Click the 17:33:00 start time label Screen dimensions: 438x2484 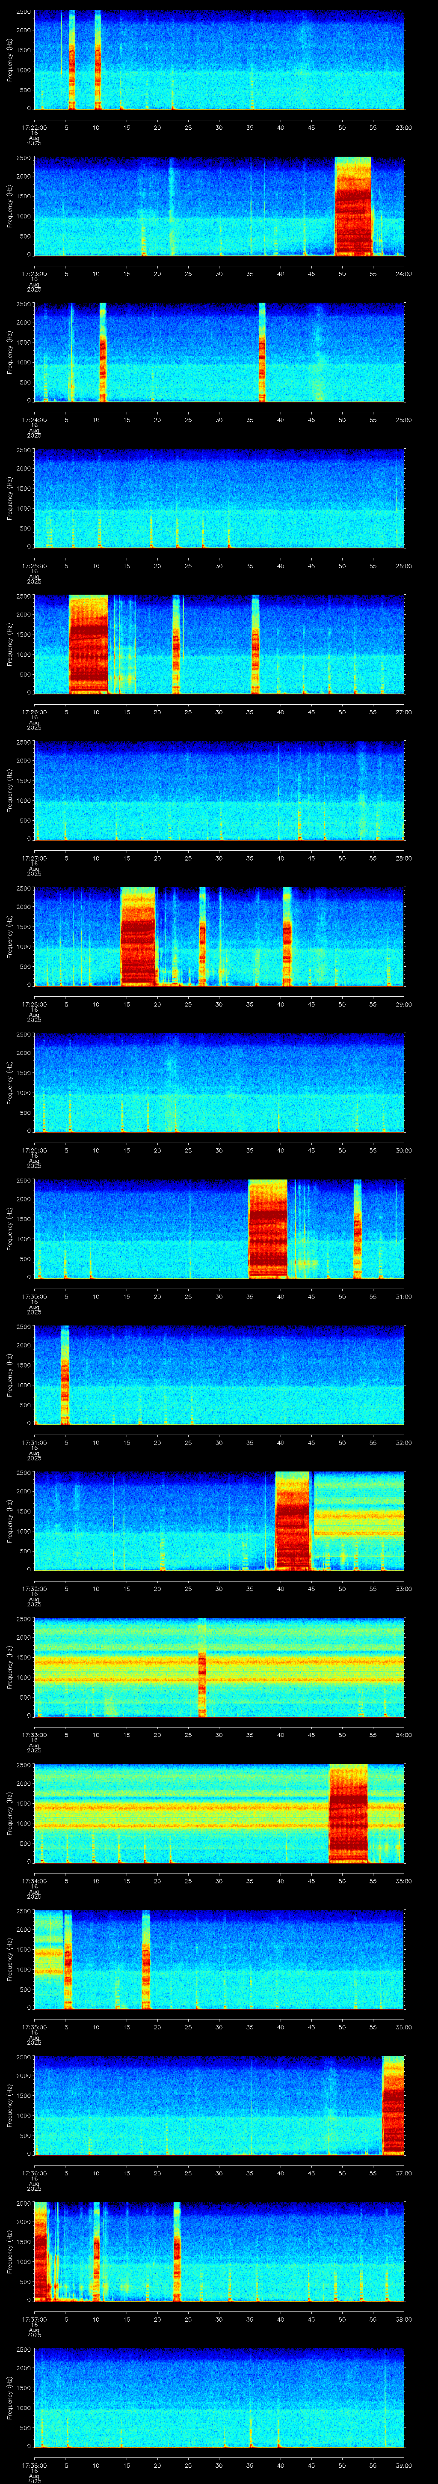34,1735
